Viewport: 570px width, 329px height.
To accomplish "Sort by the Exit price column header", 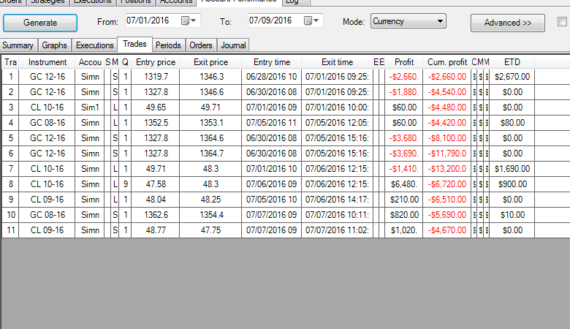I will point(211,62).
